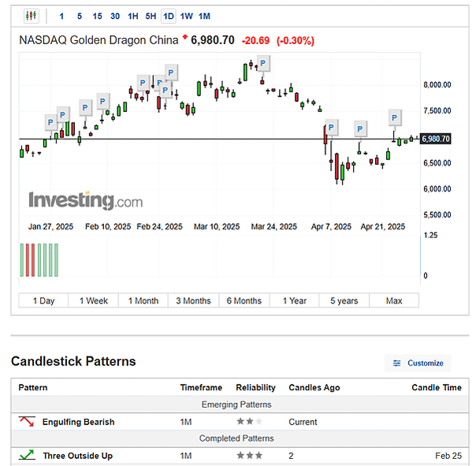This screenshot has width=472, height=466.
Task: Set chart range to 5 years
Action: [x=344, y=300]
